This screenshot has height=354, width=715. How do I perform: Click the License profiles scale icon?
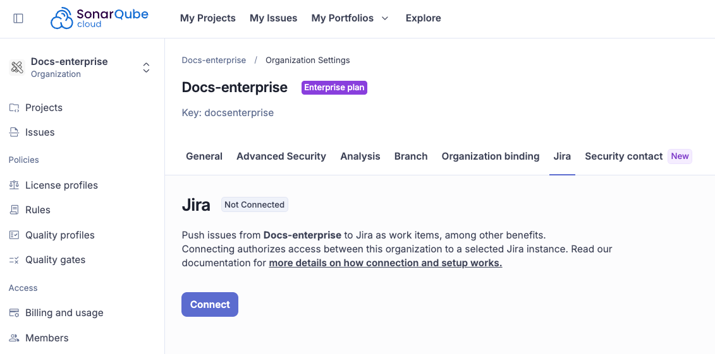click(x=14, y=185)
